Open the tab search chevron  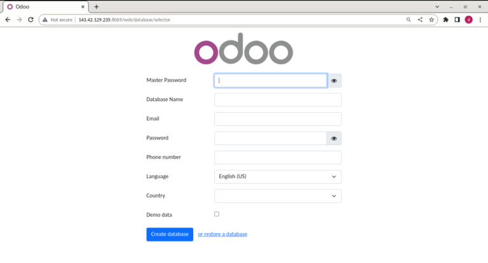click(x=437, y=6)
